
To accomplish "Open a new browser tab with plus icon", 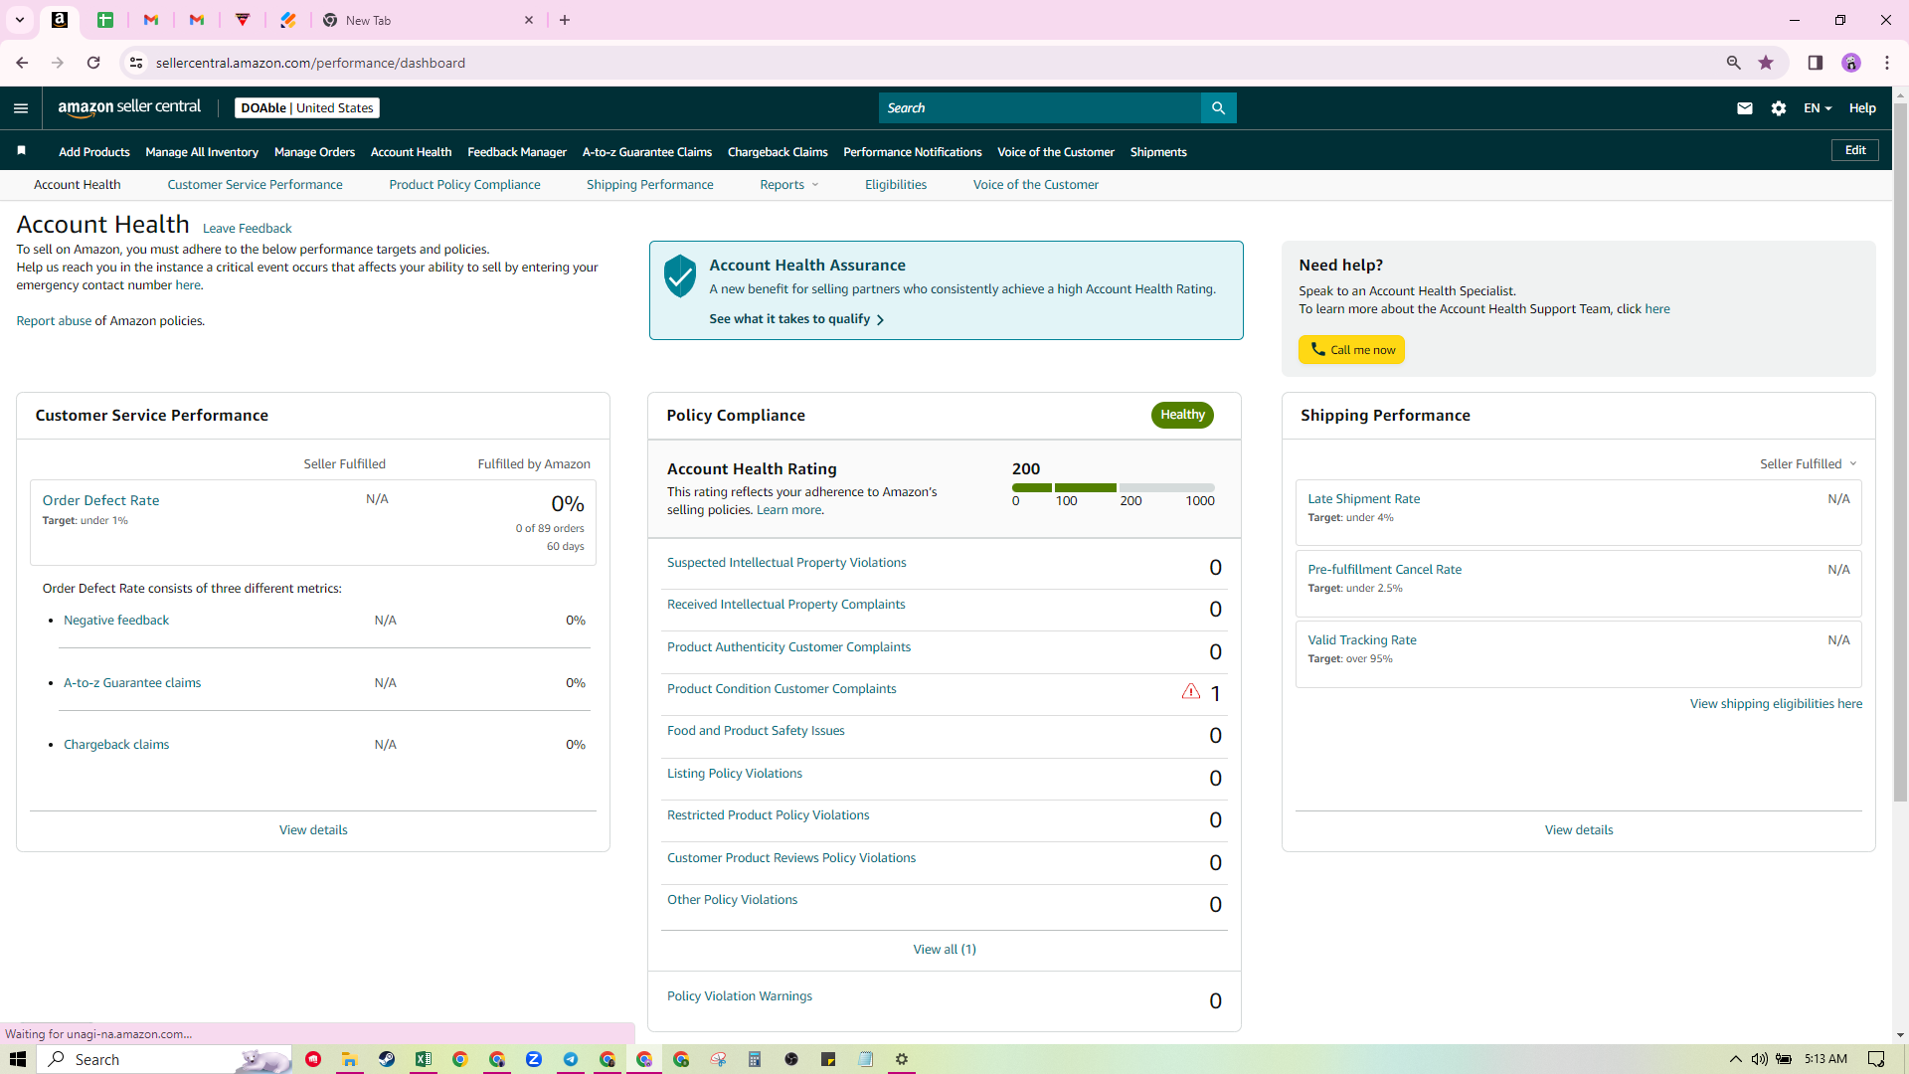I will [x=565, y=20].
